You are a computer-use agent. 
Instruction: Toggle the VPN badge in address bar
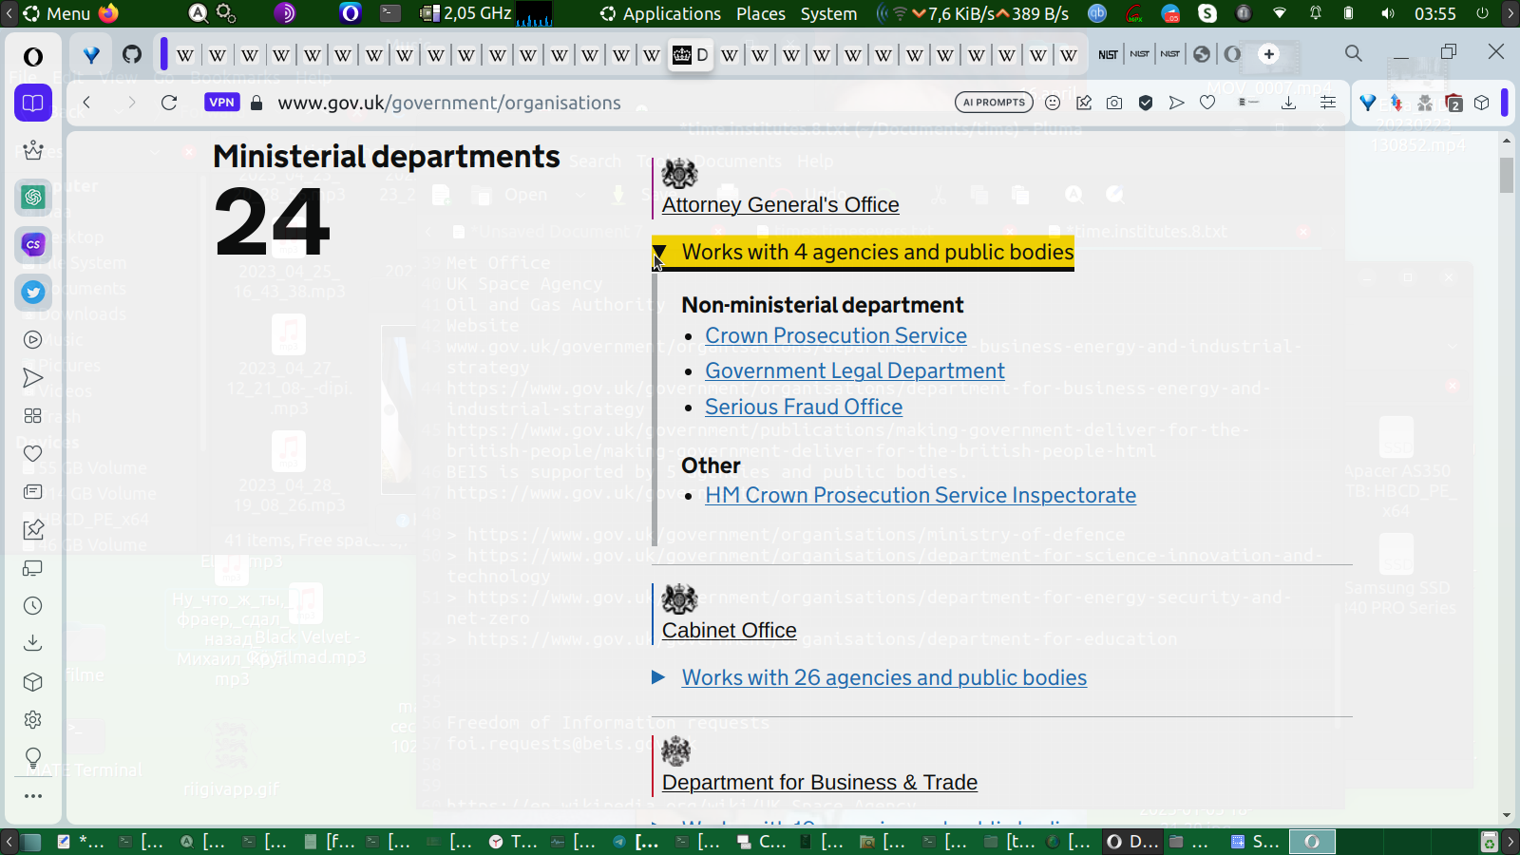point(222,103)
